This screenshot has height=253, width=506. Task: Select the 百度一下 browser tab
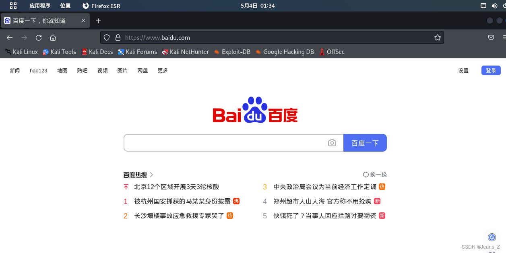click(x=45, y=21)
